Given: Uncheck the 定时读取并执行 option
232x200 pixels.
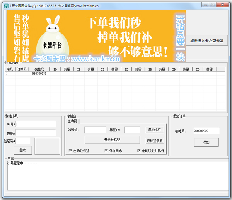Looking at the screenshot, I should (139, 151).
